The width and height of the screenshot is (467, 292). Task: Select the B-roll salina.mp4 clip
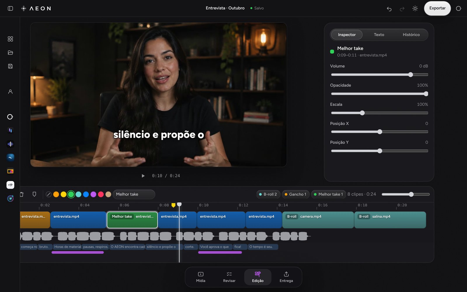pyautogui.click(x=390, y=220)
